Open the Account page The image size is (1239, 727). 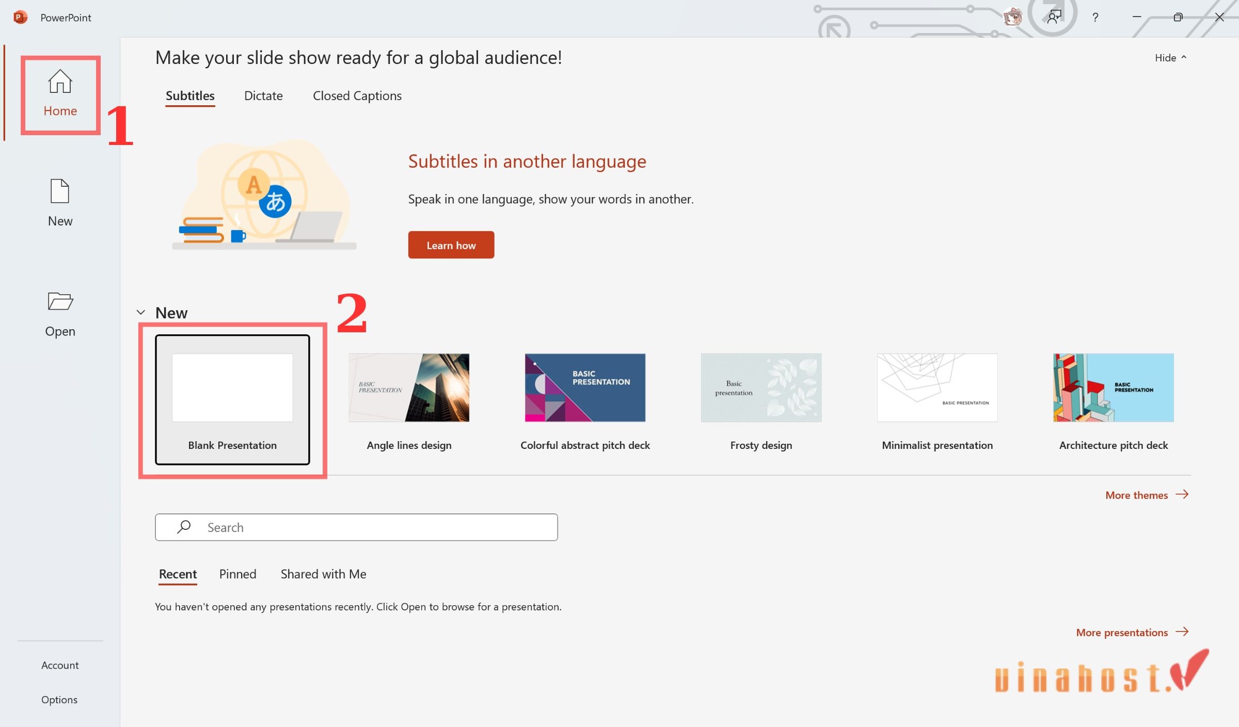point(60,665)
